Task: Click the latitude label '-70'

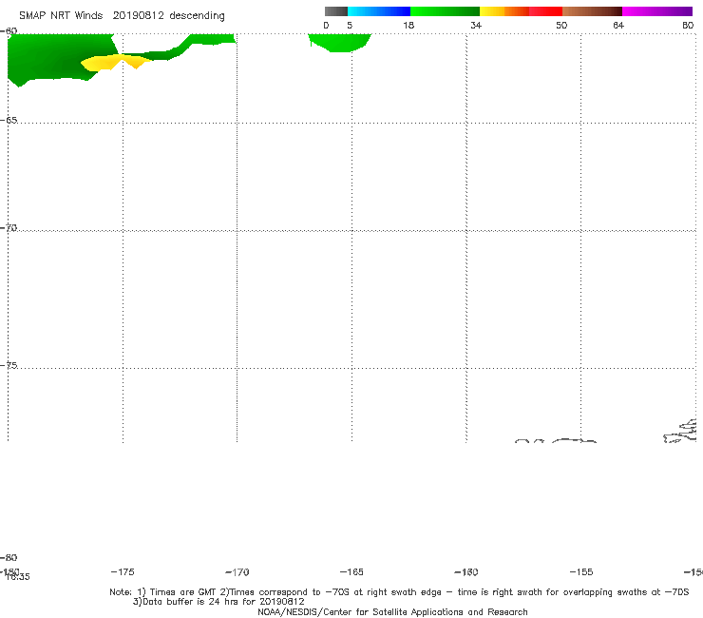Action: tap(9, 228)
